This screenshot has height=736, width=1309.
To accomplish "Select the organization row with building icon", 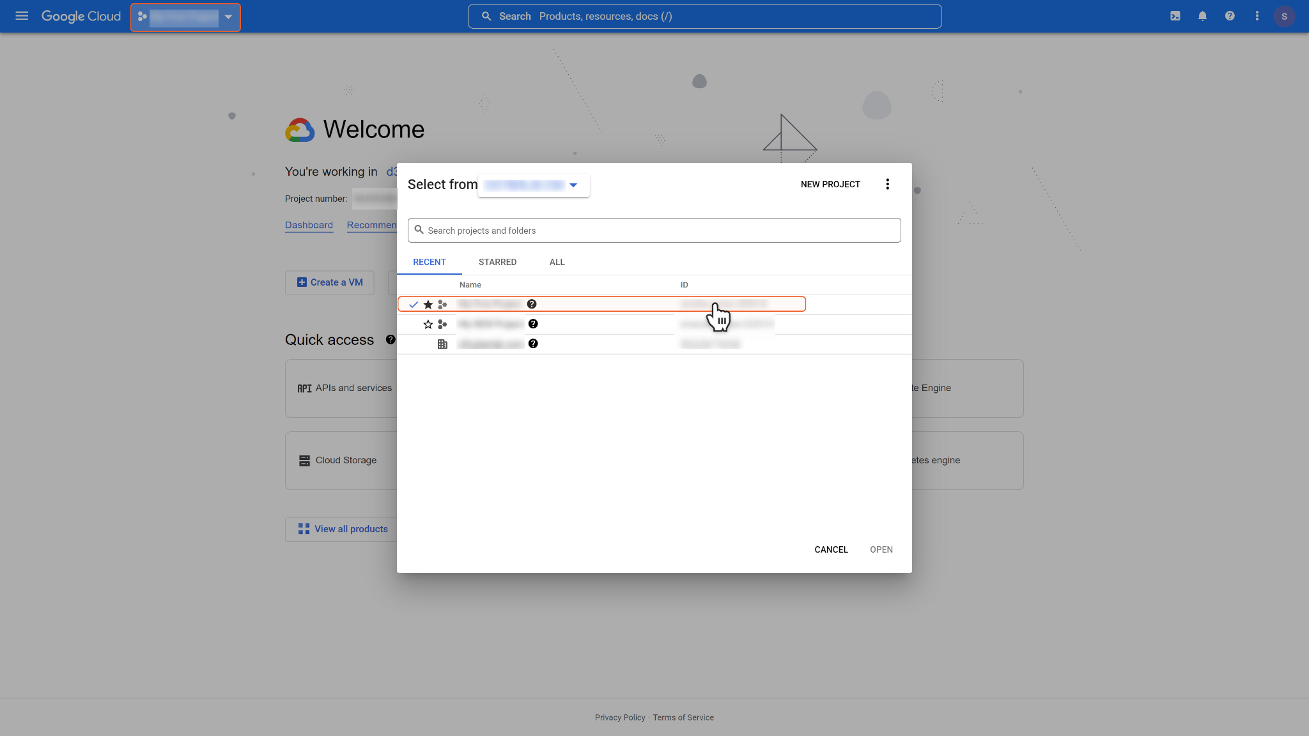I will [491, 344].
